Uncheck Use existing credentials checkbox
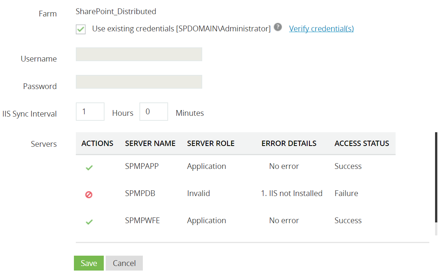Screen dimensions: 445x274 81,29
